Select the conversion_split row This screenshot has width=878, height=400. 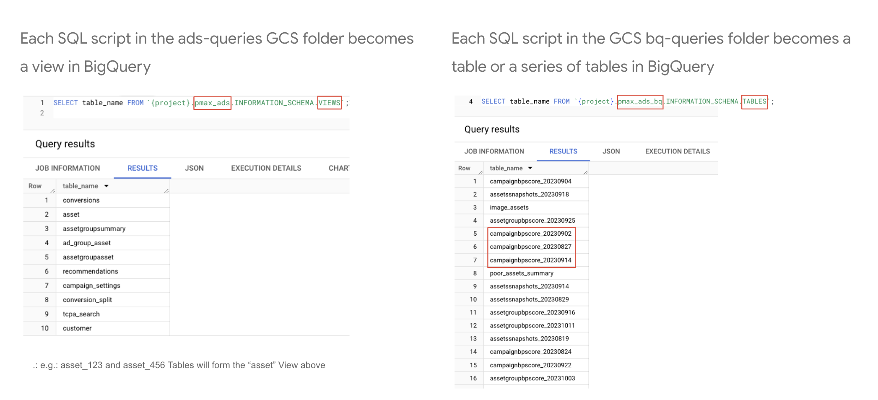click(x=97, y=300)
